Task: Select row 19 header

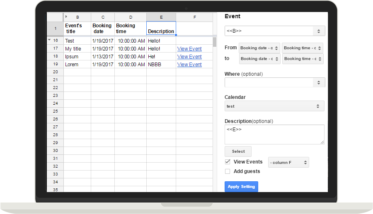Action: (x=55, y=64)
